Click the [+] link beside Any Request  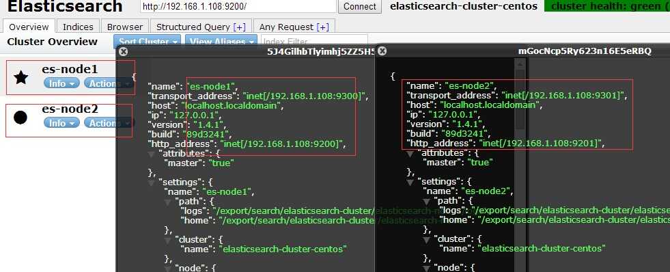(x=322, y=27)
